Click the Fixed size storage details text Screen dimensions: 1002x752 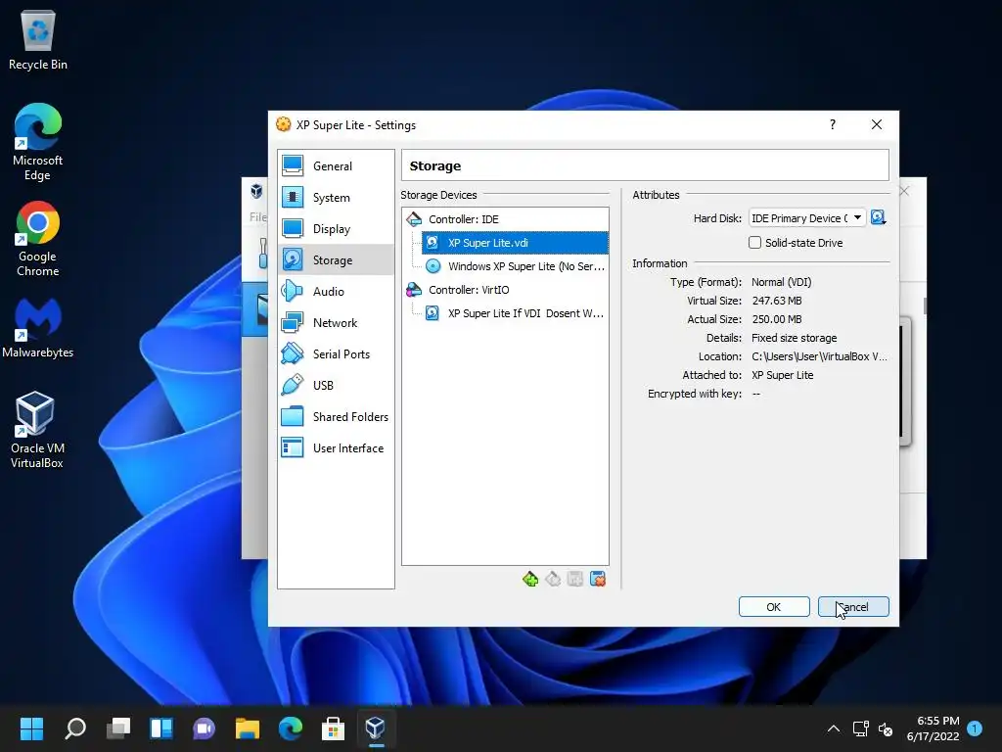[795, 338]
